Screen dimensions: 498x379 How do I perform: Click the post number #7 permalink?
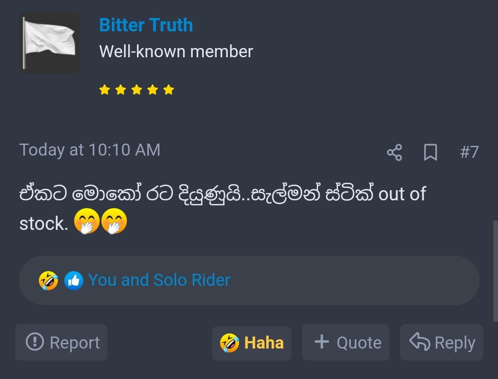pos(469,152)
